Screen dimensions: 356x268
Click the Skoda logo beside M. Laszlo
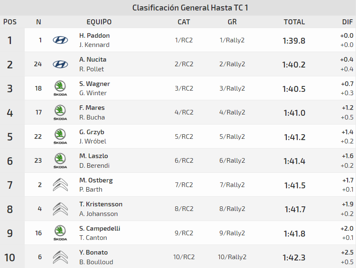coord(60,161)
